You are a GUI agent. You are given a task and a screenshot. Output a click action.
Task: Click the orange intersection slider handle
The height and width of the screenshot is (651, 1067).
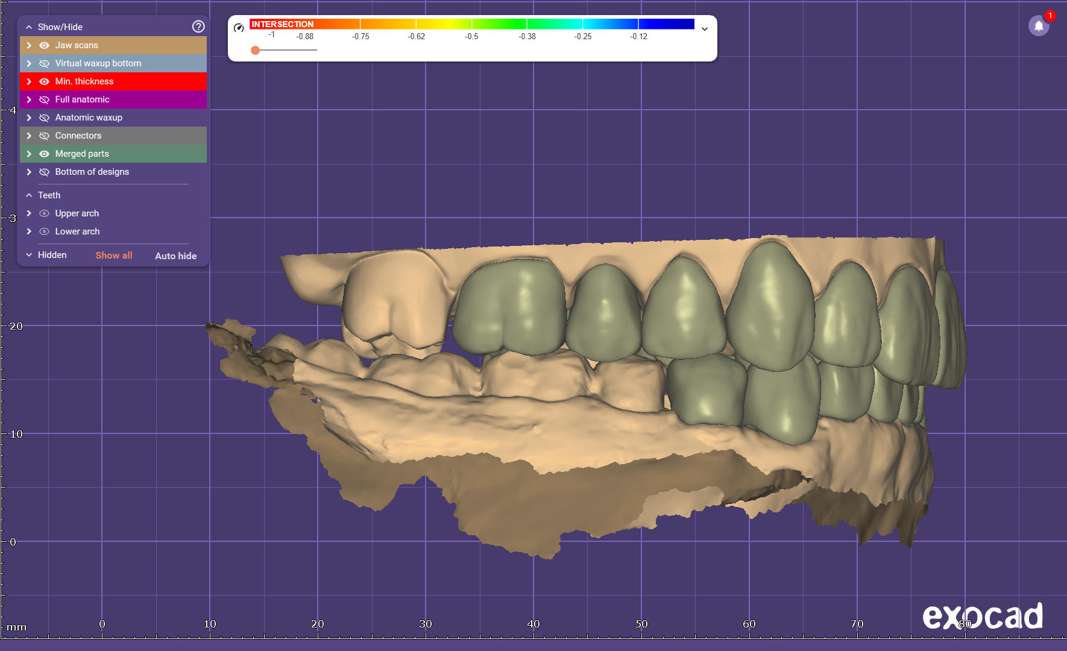point(256,50)
